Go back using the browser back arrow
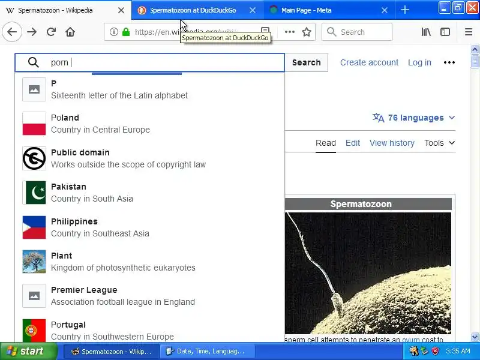Screen dimensions: 480x360 pyautogui.click(x=12, y=32)
